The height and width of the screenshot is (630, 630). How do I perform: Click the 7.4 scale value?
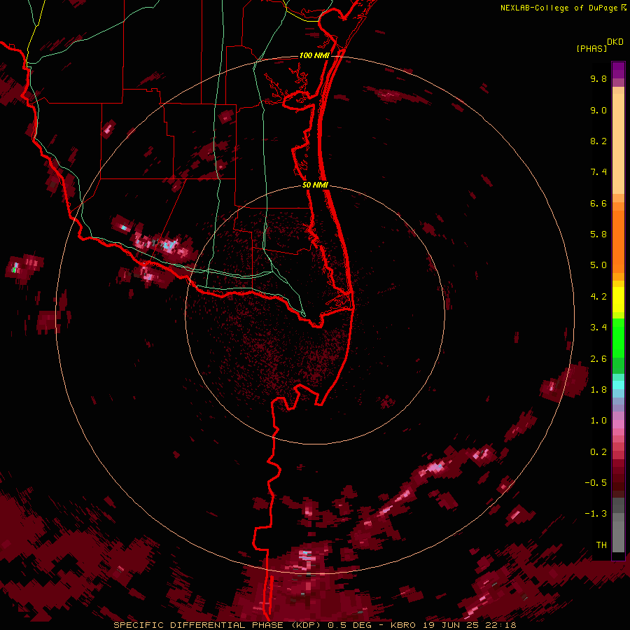point(598,172)
